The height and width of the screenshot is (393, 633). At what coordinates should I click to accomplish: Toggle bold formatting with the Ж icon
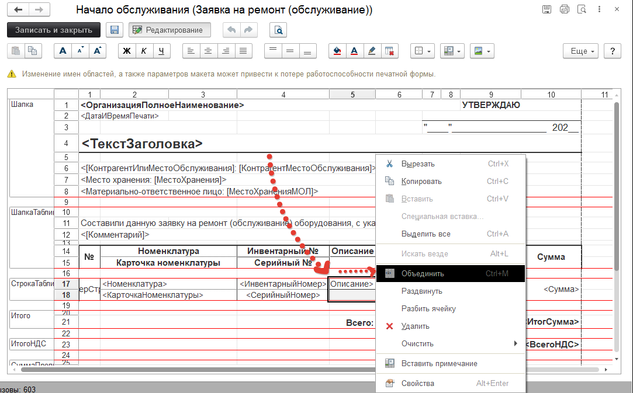(126, 51)
